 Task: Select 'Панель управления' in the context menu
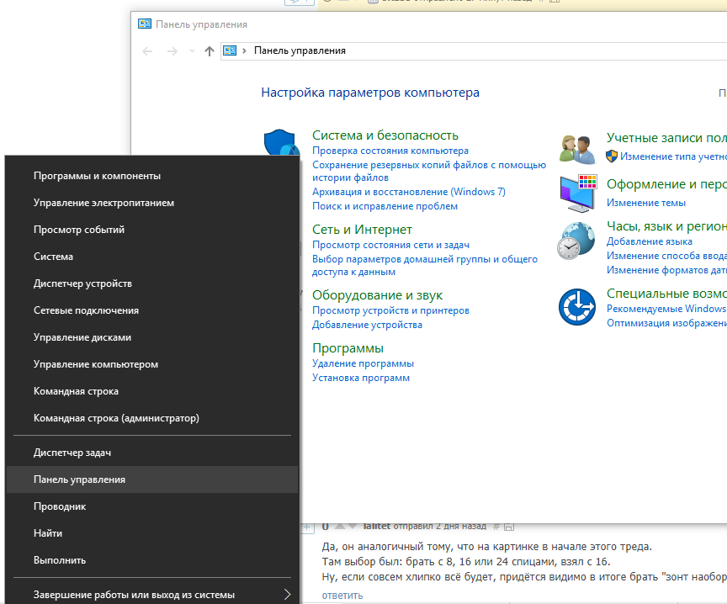79,479
